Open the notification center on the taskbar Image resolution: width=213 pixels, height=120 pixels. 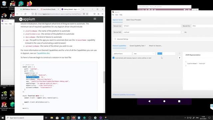tap(209, 118)
